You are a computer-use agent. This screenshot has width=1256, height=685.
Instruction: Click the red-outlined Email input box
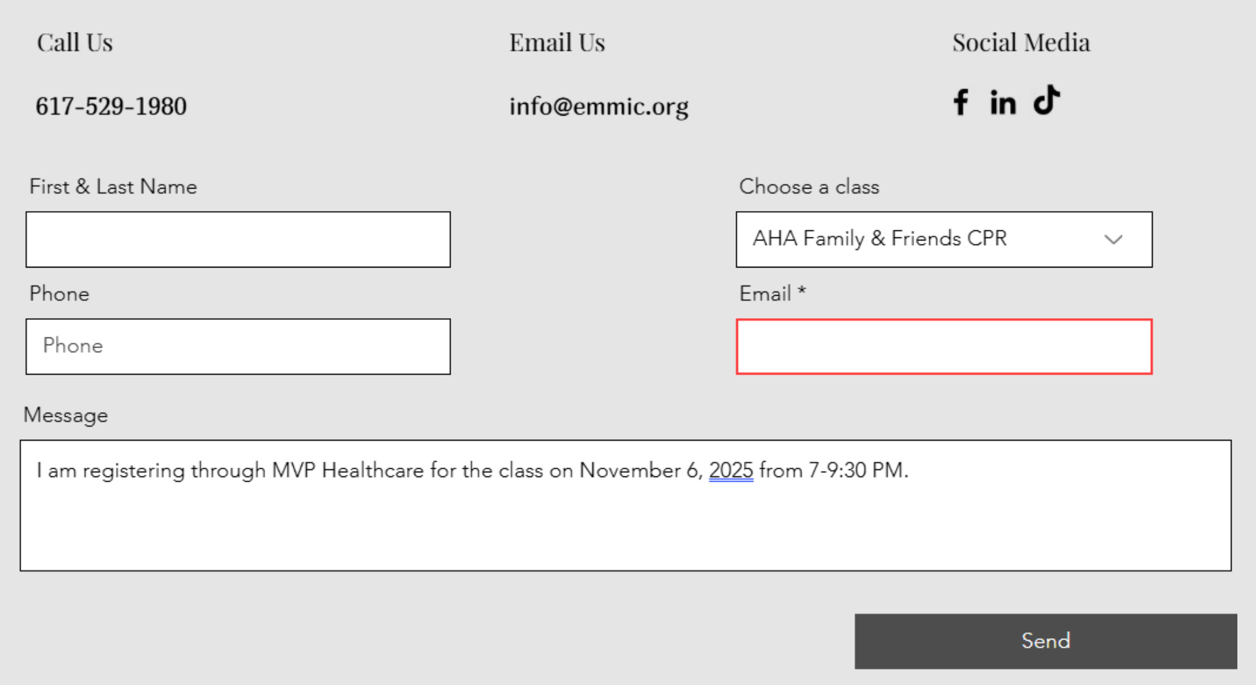[943, 346]
